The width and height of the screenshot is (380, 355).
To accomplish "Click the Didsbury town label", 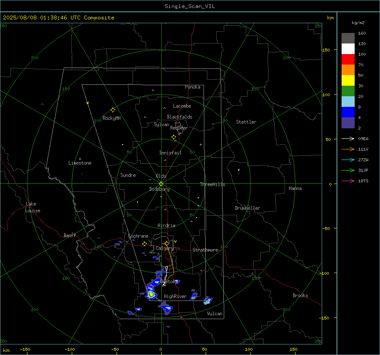I will coord(159,189).
